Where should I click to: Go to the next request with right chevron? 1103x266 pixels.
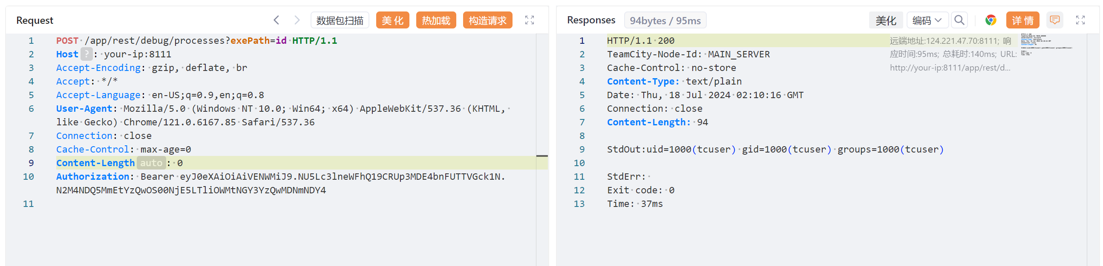297,20
